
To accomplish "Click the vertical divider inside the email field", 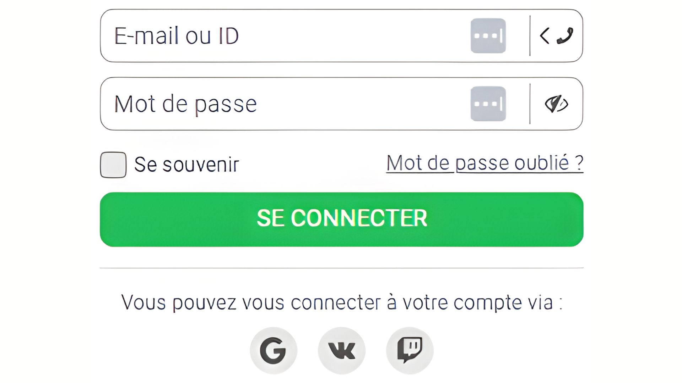I will (530, 35).
